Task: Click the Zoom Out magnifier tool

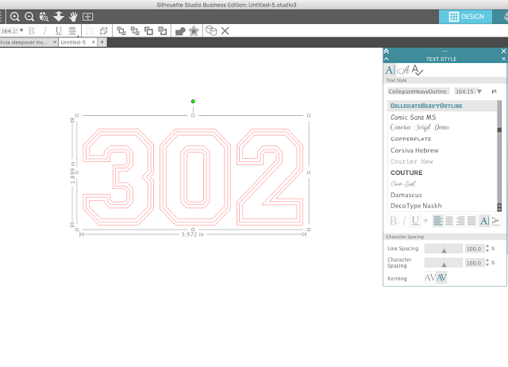Action: [29, 17]
